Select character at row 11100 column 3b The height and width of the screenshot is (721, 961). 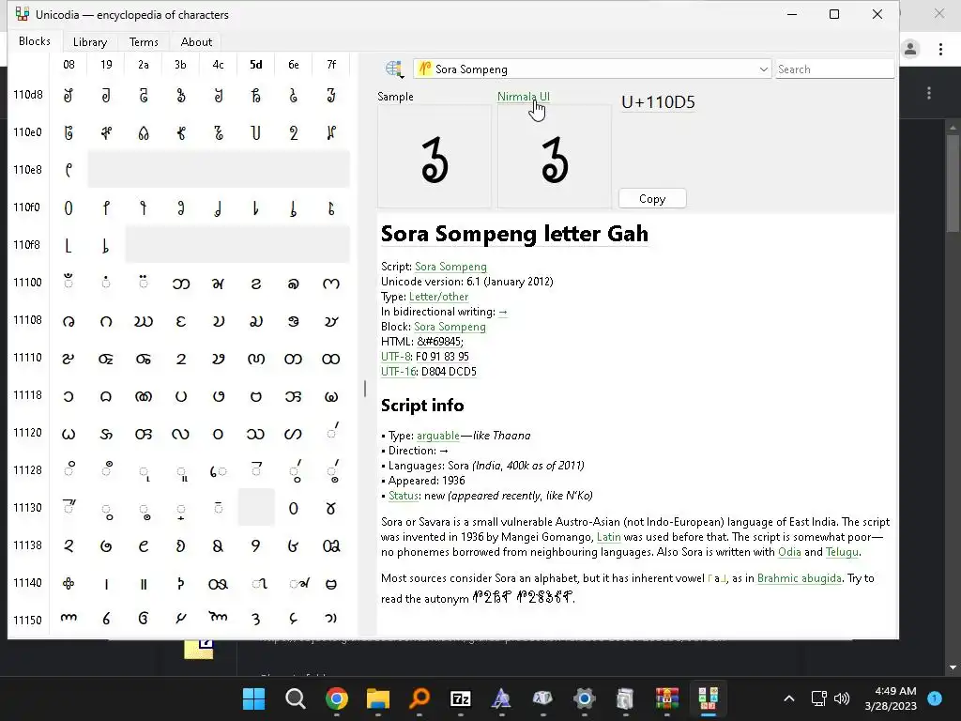click(x=181, y=283)
